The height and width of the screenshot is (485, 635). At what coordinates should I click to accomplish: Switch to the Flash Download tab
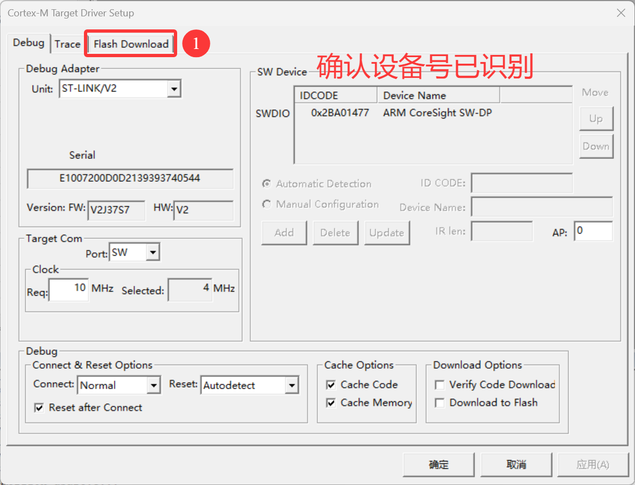131,44
